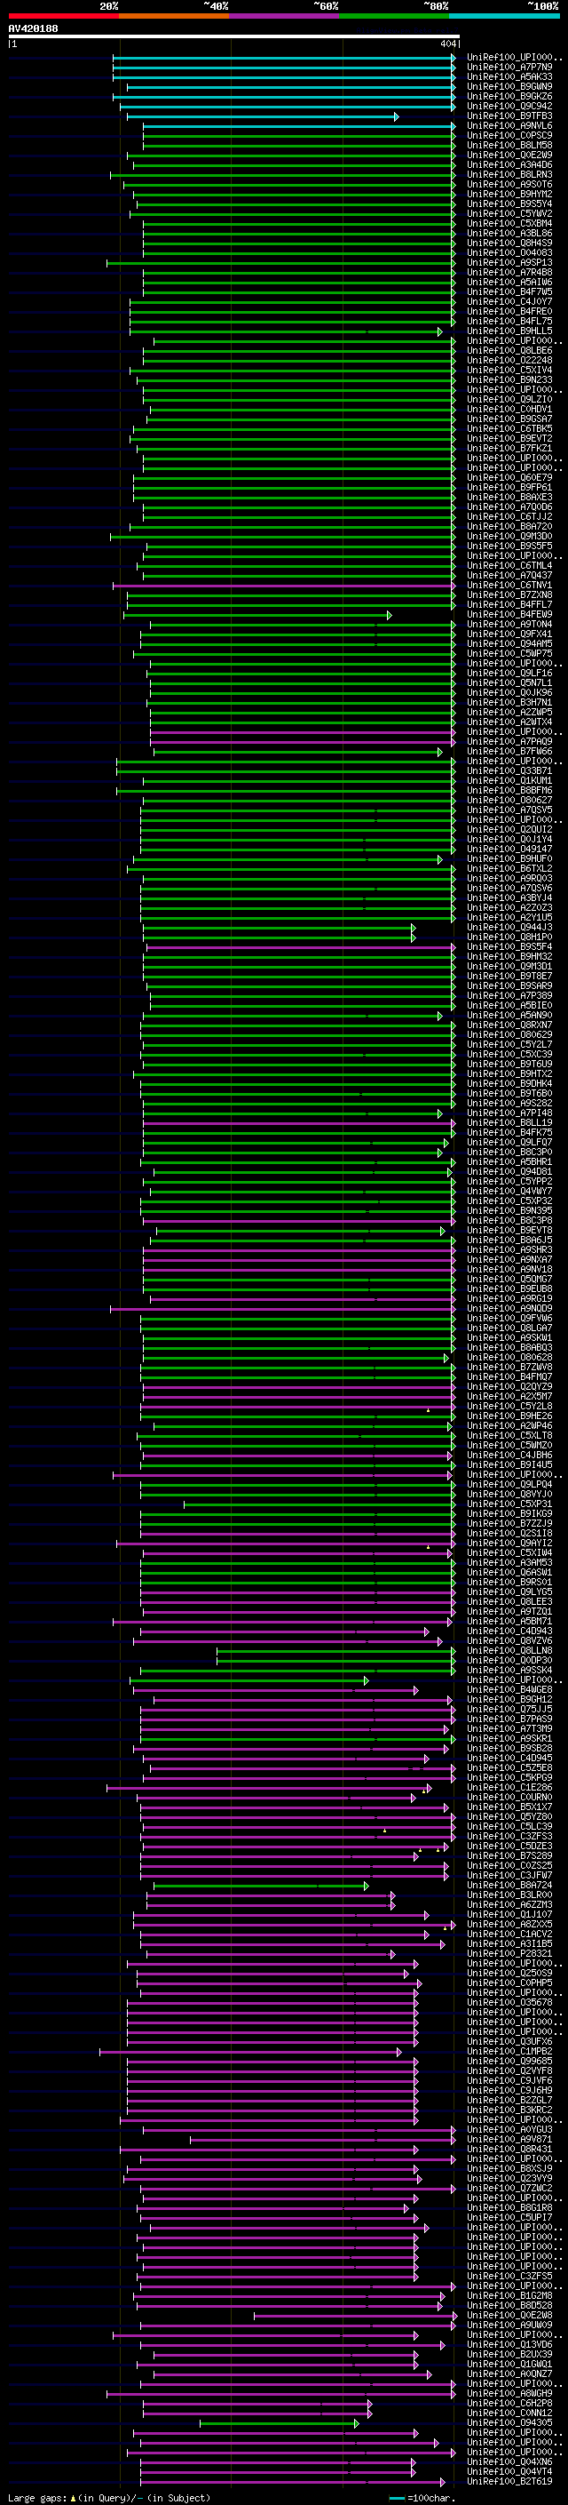Select hit UniRef100_Q4VWY7
568x2505 pixels.
point(509,1190)
